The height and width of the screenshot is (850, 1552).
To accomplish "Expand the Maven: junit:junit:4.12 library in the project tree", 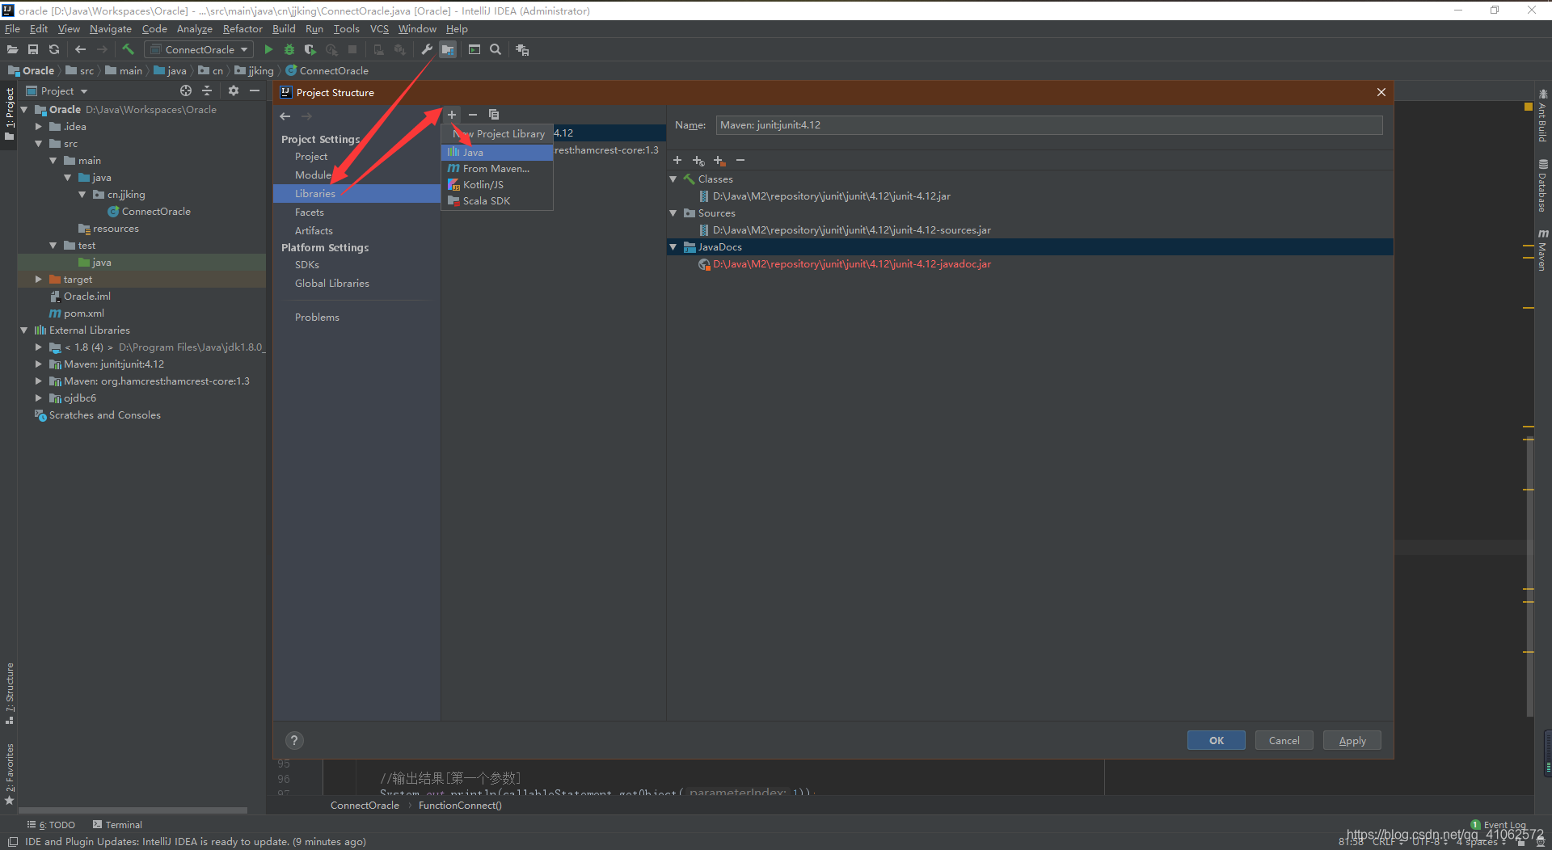I will click(x=38, y=364).
